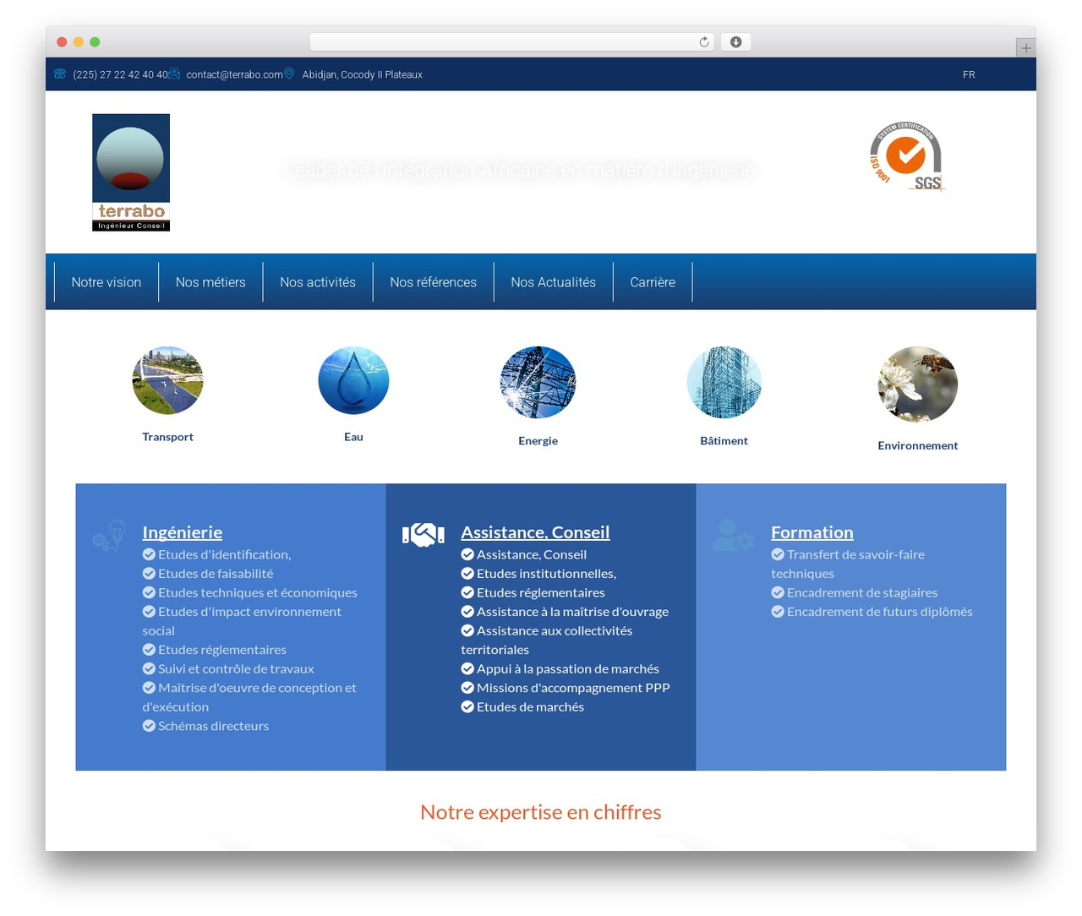Reload the page with refresh icon
This screenshot has height=916, width=1082.
(703, 42)
